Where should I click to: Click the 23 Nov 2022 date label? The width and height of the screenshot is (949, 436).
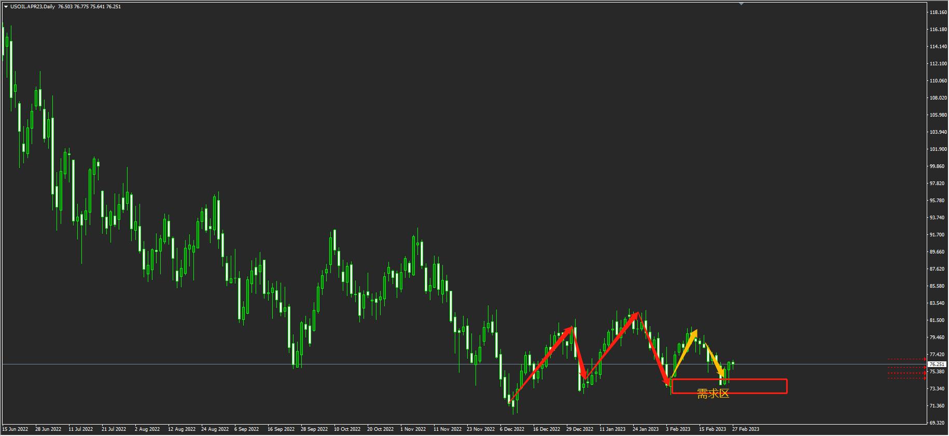[480, 429]
